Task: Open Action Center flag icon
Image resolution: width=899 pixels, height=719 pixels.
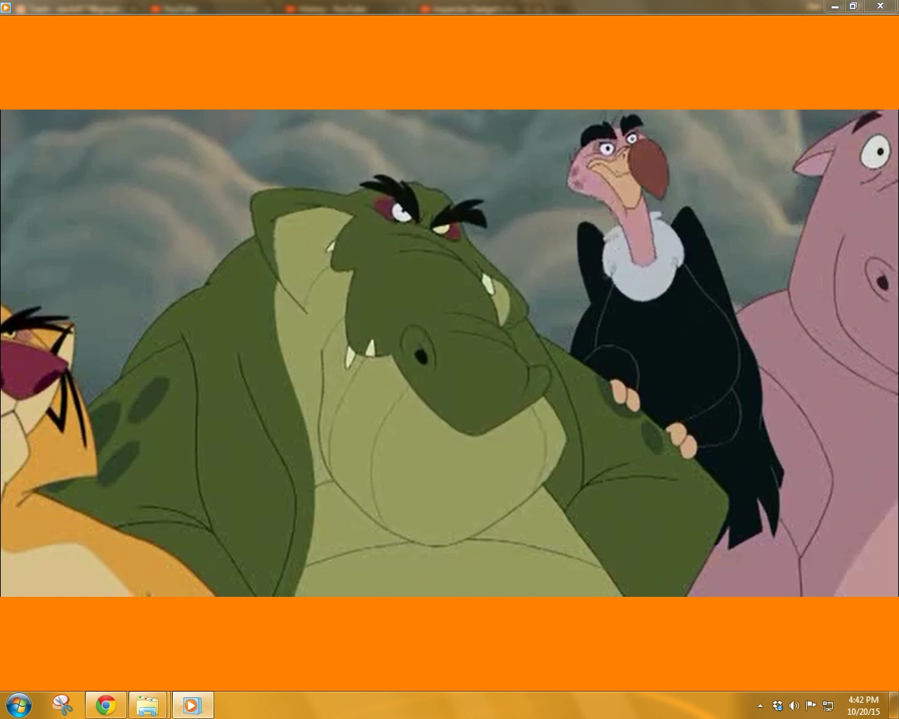Action: click(811, 706)
